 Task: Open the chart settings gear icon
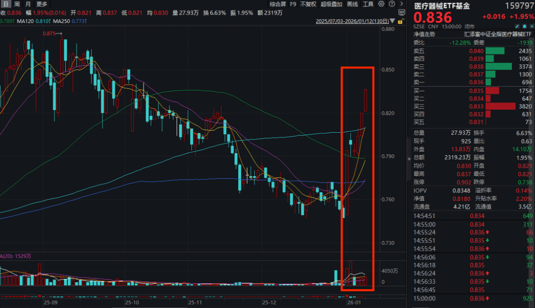(381, 4)
